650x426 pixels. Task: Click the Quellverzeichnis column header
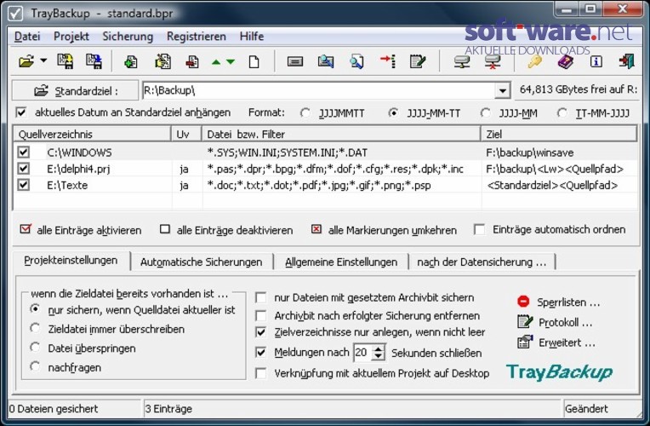pyautogui.click(x=93, y=134)
